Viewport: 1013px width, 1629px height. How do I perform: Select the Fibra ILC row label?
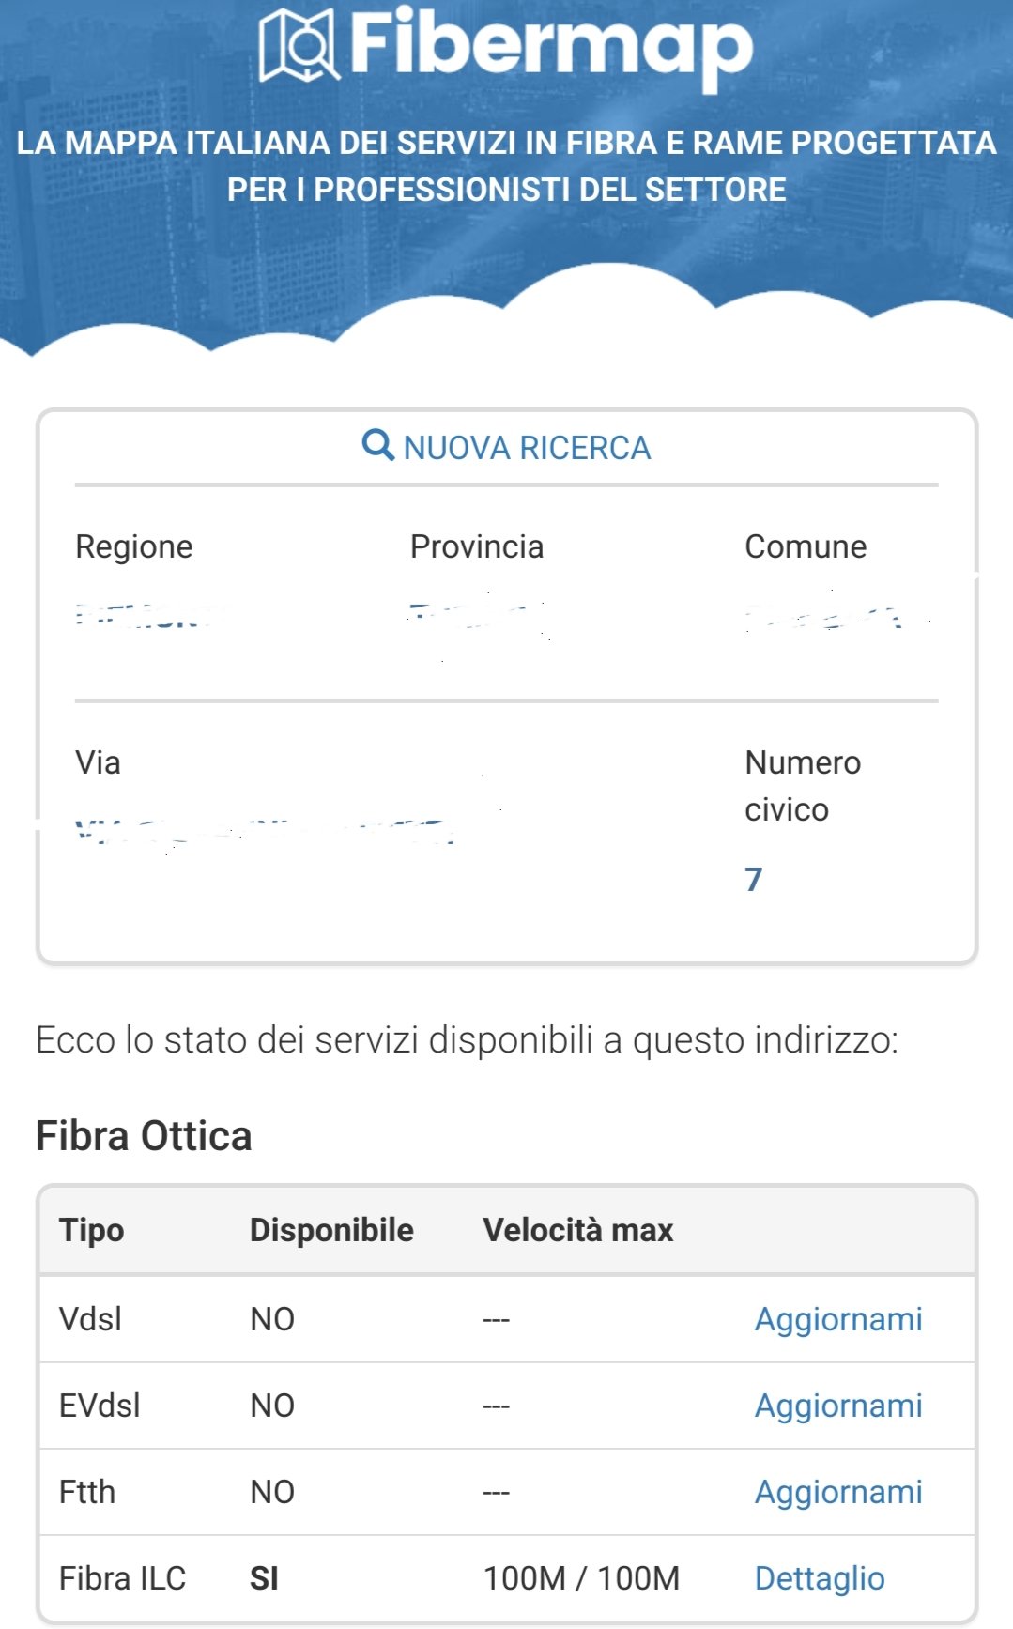click(x=122, y=1578)
